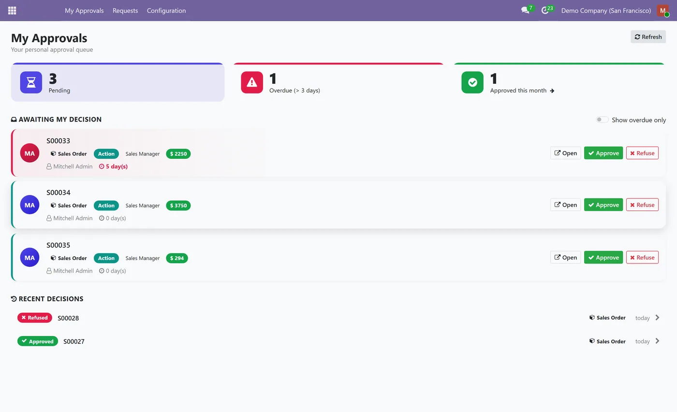Click the Sales Order tag on S00033
This screenshot has width=677, height=412.
(x=69, y=153)
